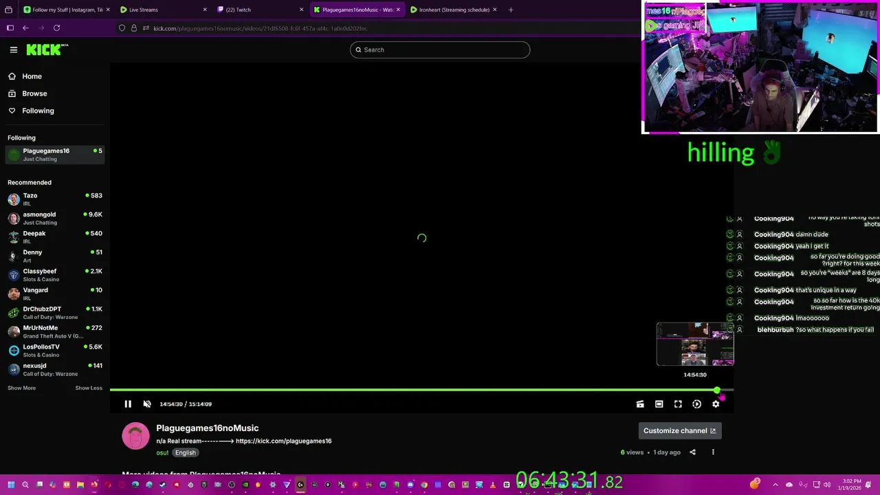Focus the Kick Search field
880x495 pixels.
coord(440,49)
